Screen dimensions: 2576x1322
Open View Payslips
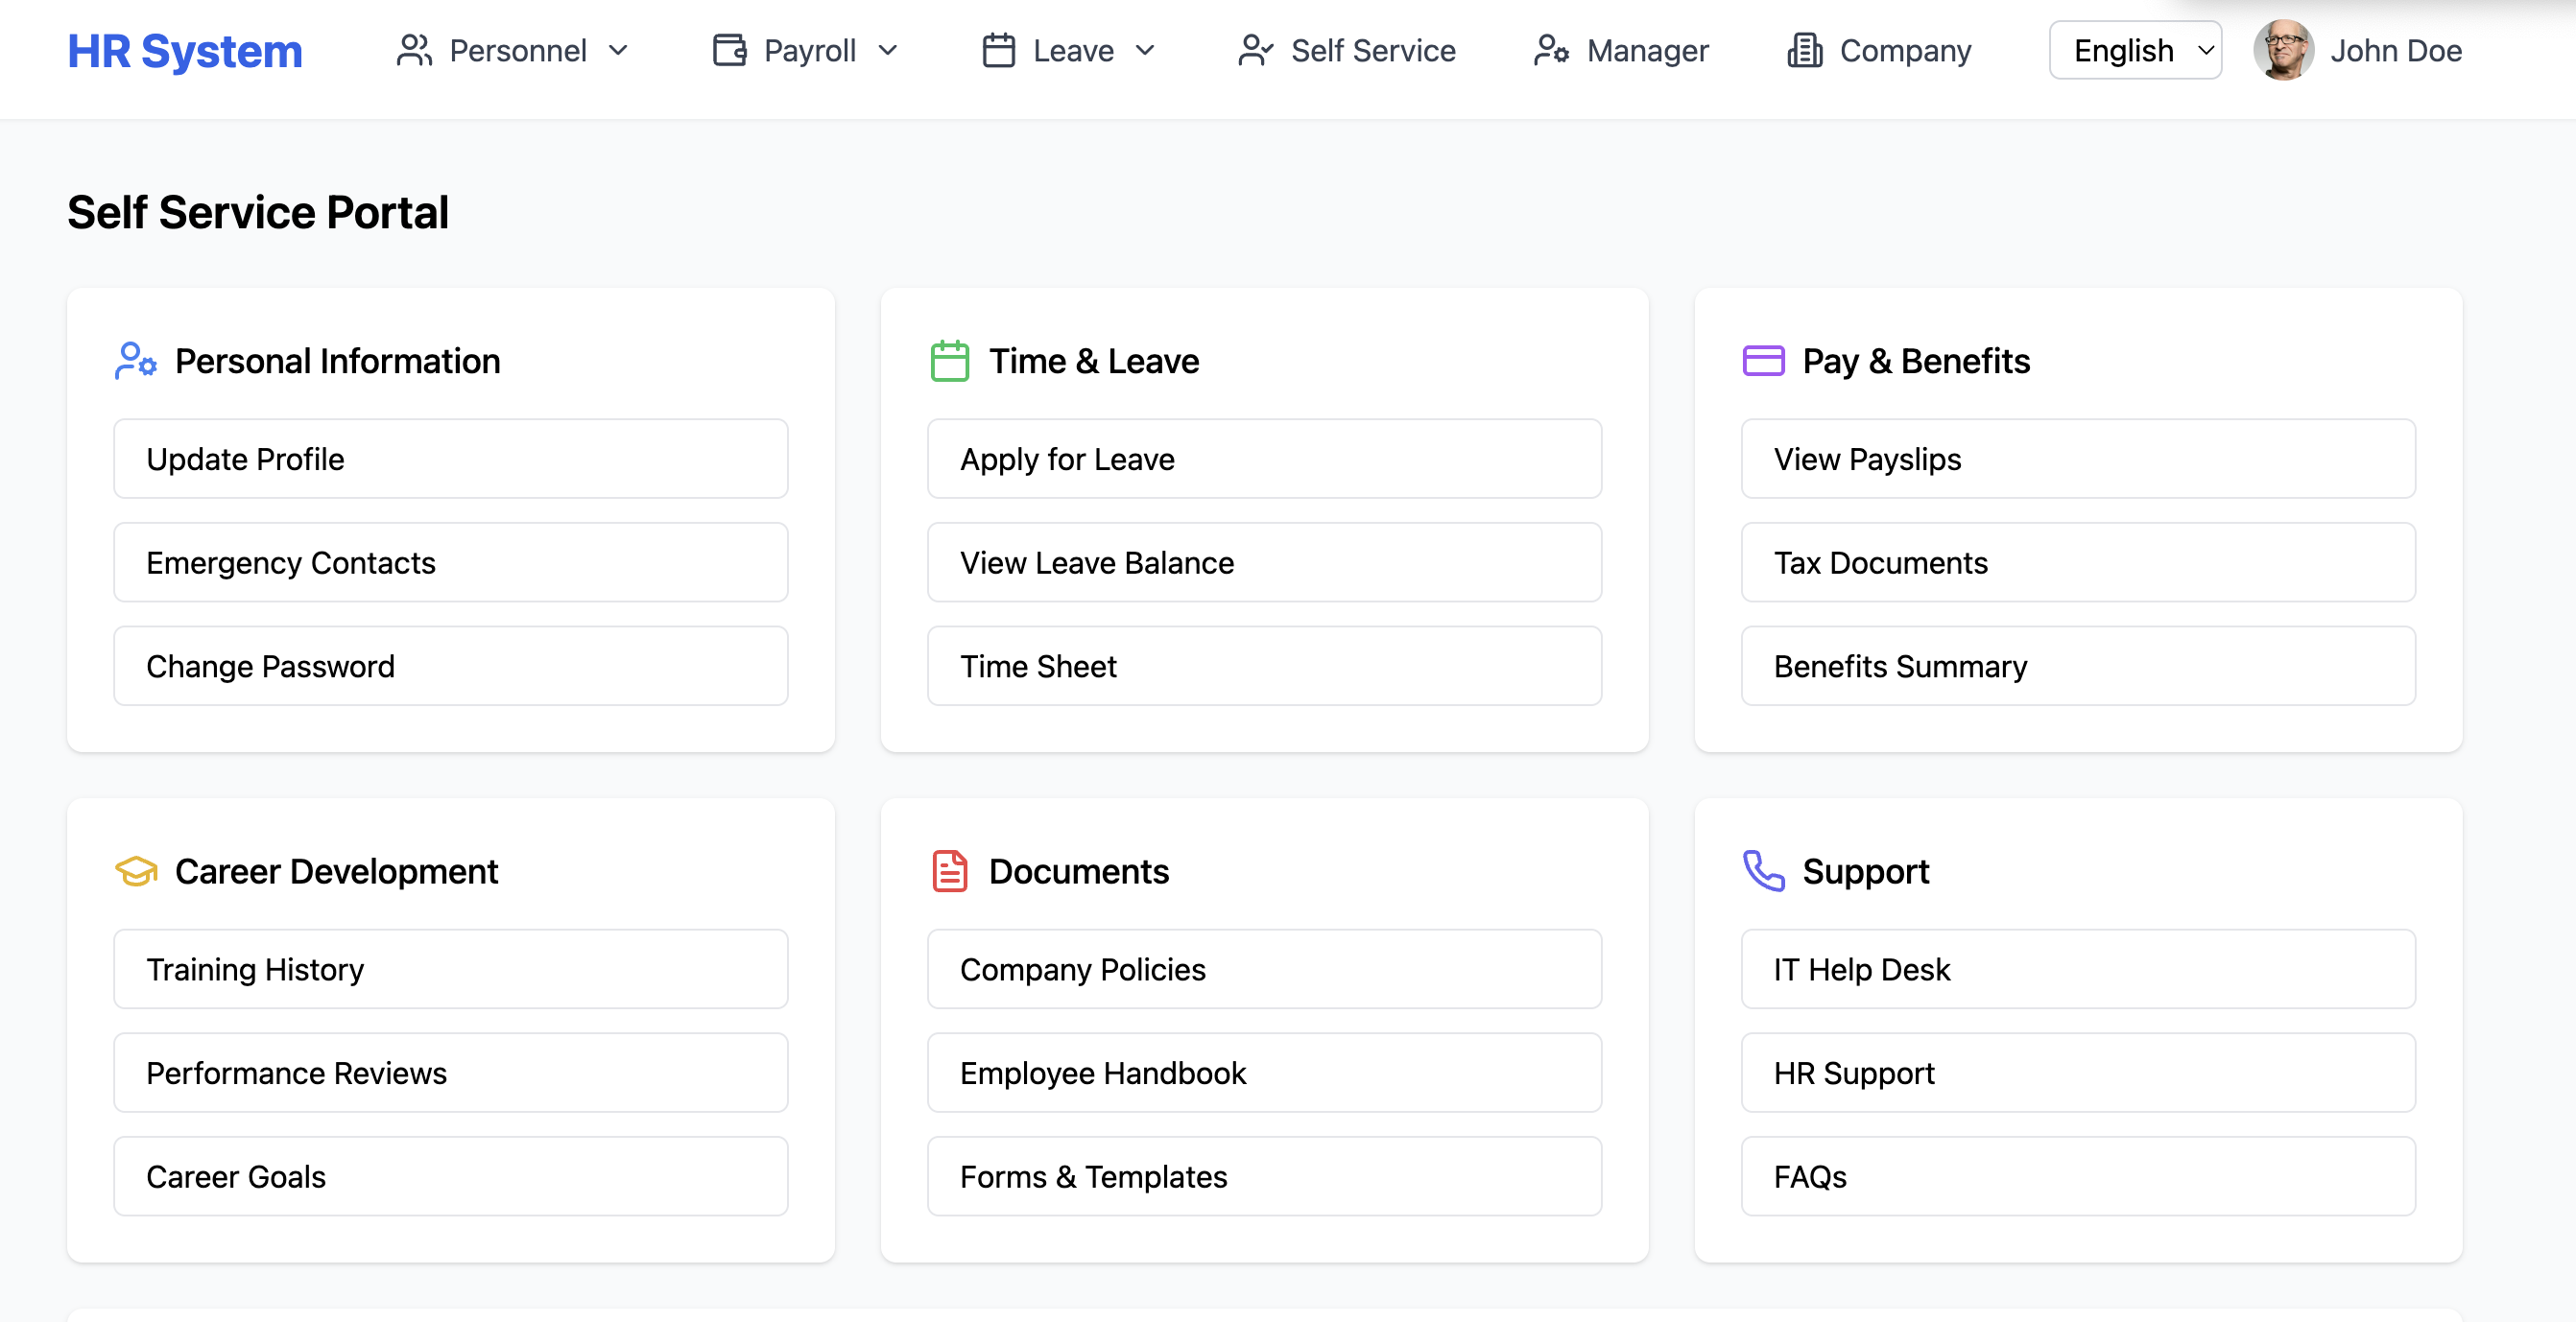coord(2079,459)
